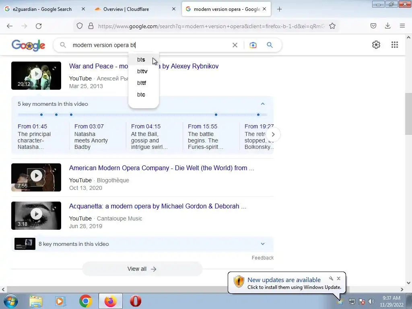The image size is (412, 309).
Task: Switch to e2guardian Google Search tab
Action: pyautogui.click(x=42, y=9)
